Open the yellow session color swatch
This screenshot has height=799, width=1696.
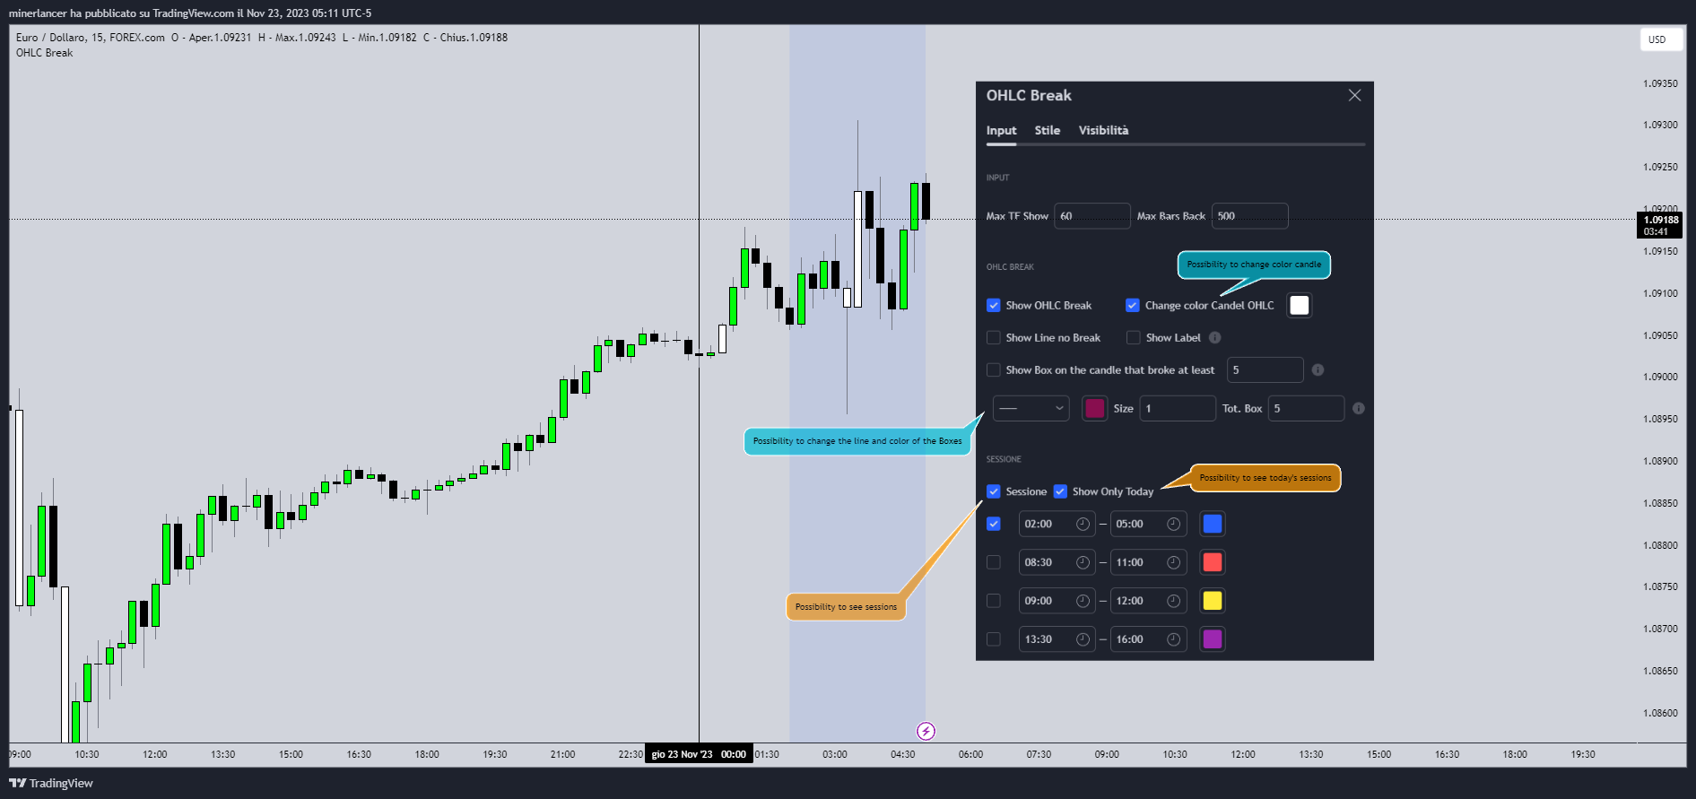pos(1212,601)
